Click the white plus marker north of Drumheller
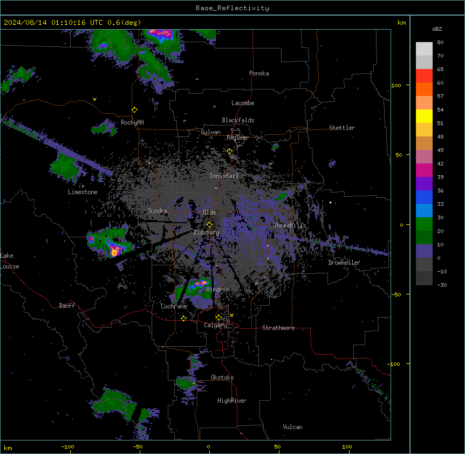Viewport: 465px width, 454px height. click(330, 202)
